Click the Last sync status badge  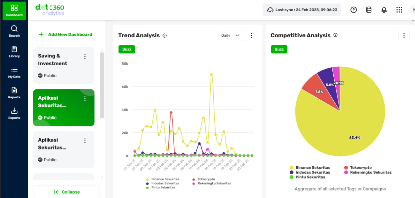tap(302, 10)
